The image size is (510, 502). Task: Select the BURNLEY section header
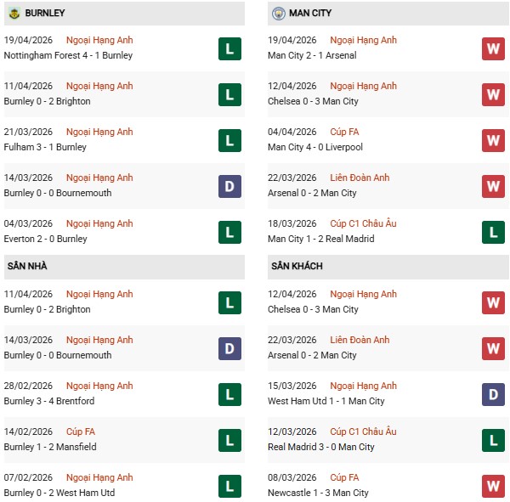coord(45,14)
